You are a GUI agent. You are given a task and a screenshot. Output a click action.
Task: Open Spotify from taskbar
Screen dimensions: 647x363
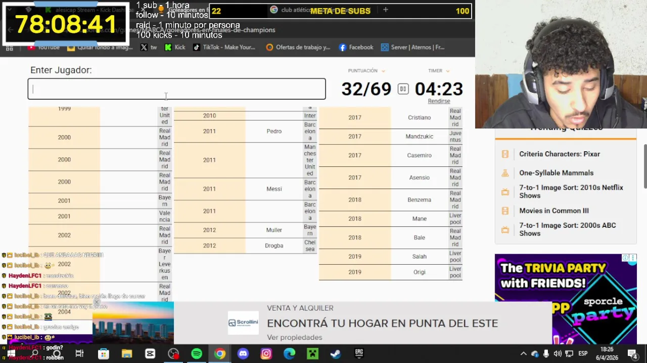(x=197, y=353)
